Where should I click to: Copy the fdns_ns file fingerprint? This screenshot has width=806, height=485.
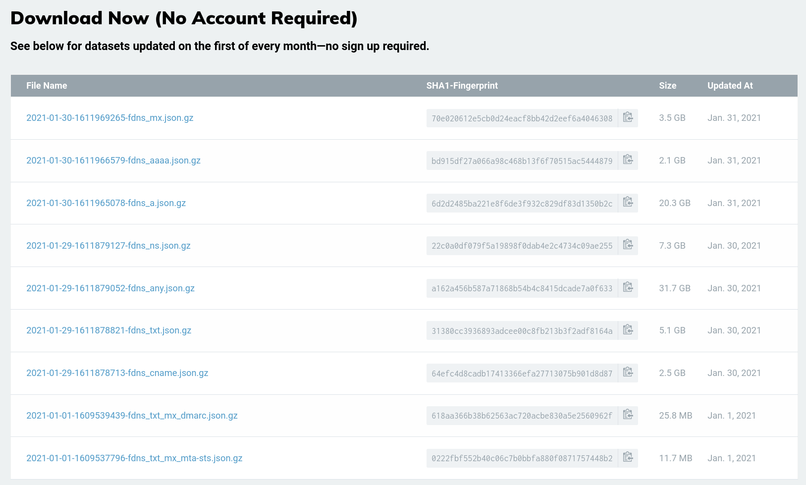[628, 246]
